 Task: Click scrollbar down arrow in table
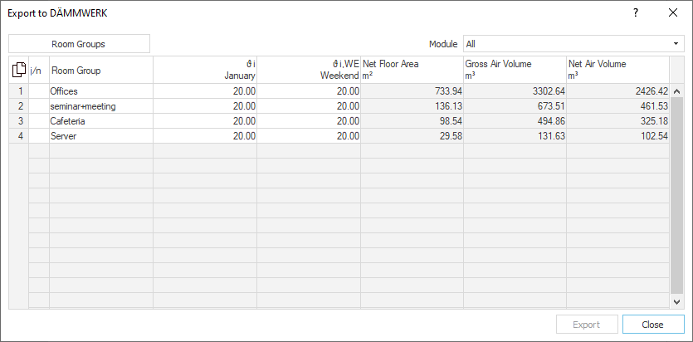click(676, 301)
